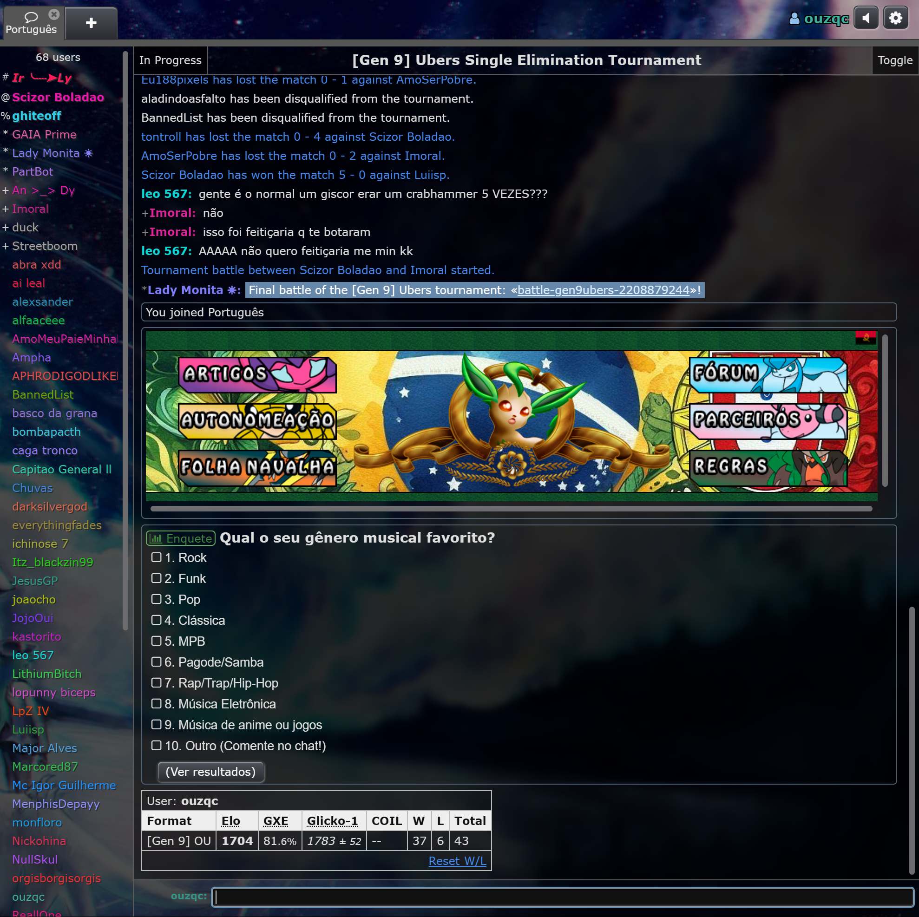This screenshot has width=919, height=917.
Task: Open the options gear icon
Action: [895, 19]
